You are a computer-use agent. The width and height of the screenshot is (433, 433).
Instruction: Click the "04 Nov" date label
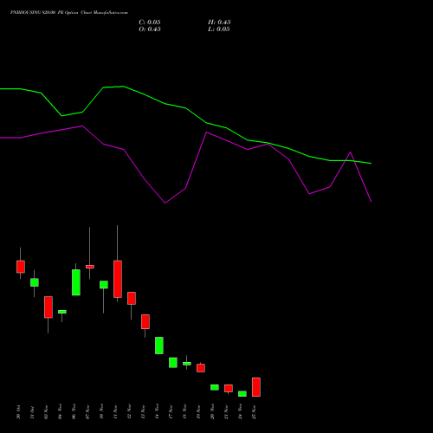[60, 412]
